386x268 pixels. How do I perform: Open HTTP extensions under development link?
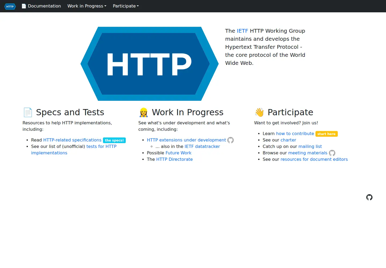coord(186,140)
